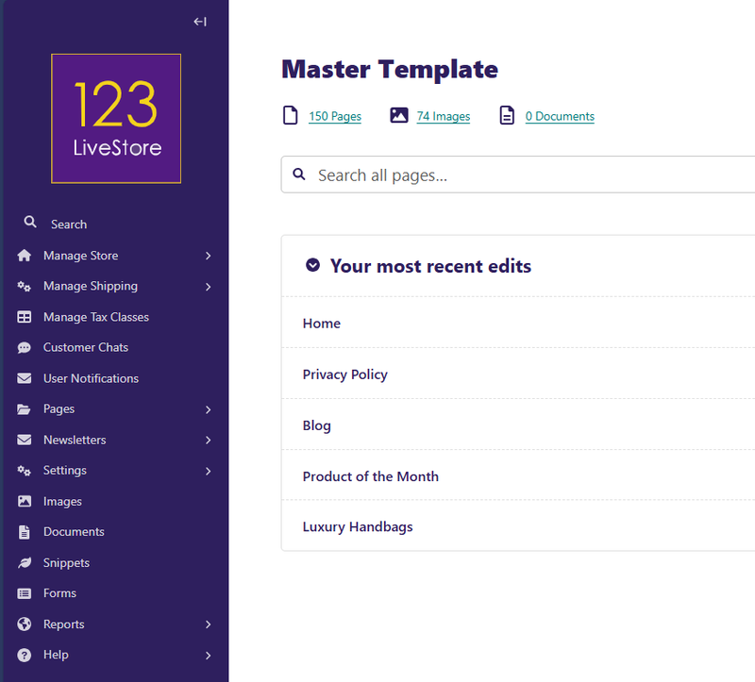Screen dimensions: 755x682
Task: Expand the Manage Shipping submenu chevron
Action: tap(208, 287)
